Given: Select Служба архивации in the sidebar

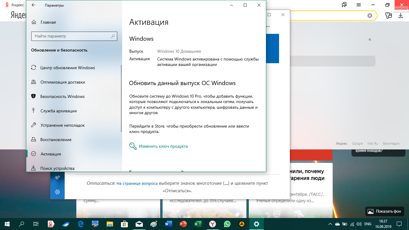Looking at the screenshot, I should point(74,111).
